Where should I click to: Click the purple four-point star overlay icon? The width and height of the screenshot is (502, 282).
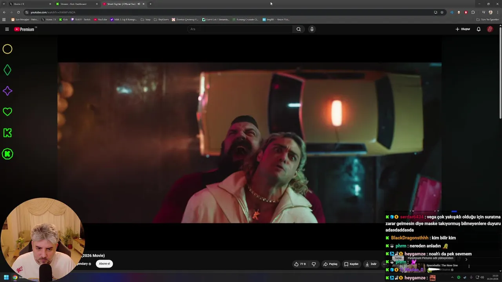click(7, 91)
